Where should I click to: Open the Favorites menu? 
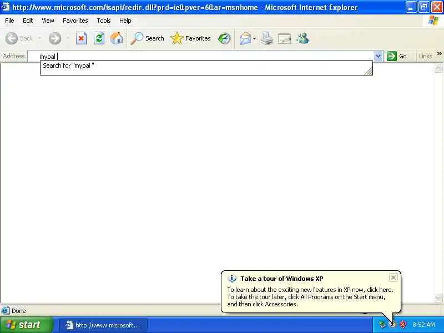pyautogui.click(x=75, y=21)
